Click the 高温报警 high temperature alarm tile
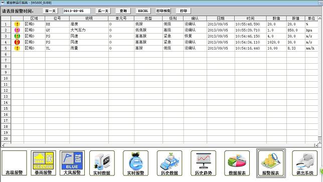This screenshot has width=323, height=182. 15,163
